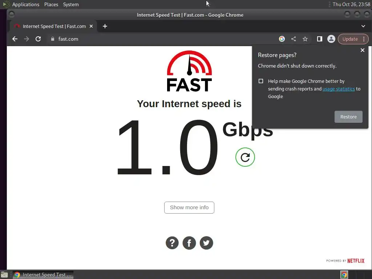Click Show more info

(189, 207)
